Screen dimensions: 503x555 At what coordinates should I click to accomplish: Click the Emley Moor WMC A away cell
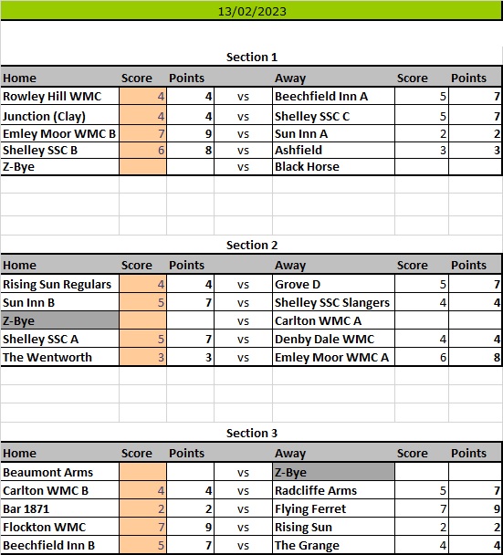pos(333,357)
